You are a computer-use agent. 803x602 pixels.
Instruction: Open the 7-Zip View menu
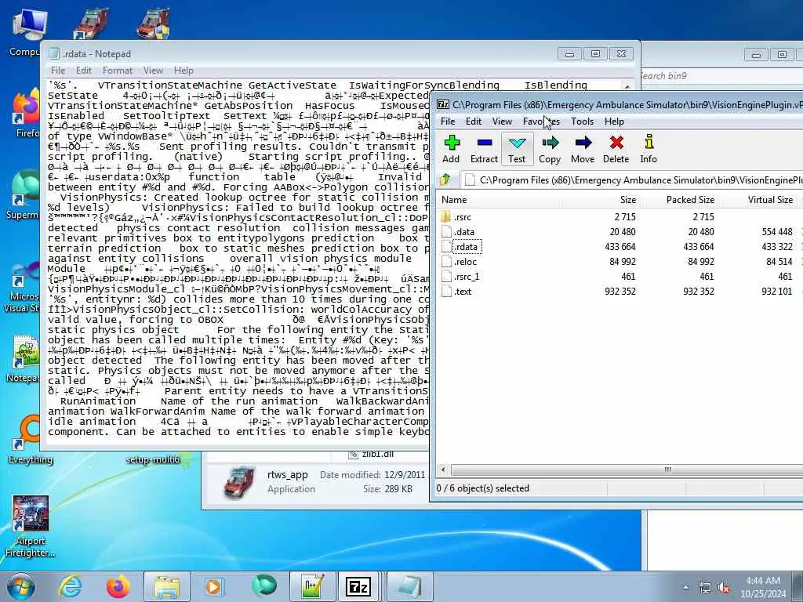tap(502, 121)
